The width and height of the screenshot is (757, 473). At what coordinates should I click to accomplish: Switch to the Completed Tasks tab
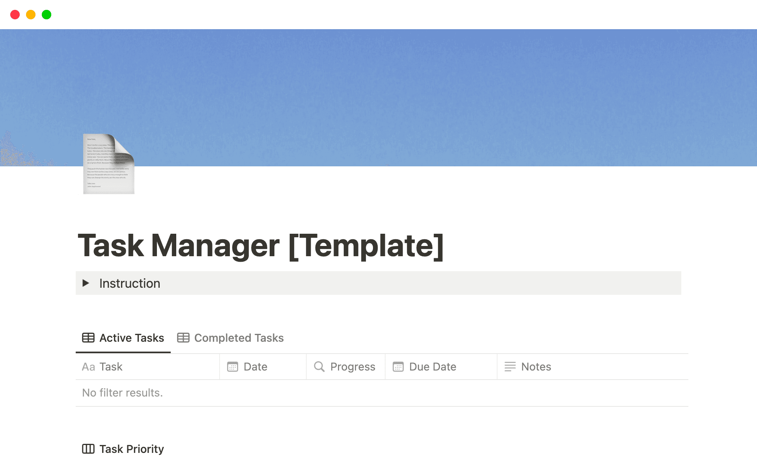point(239,338)
